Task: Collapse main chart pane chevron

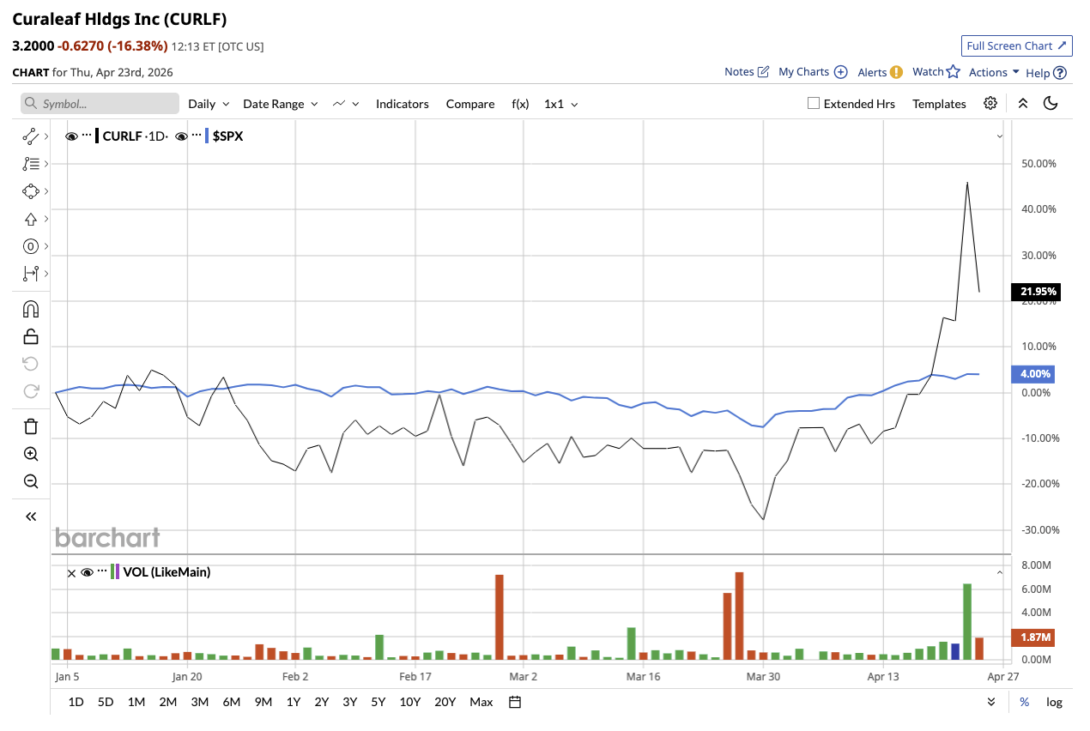Action: click(1000, 136)
